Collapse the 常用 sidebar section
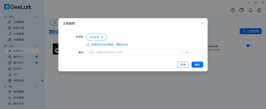The image size is (266, 109). (x=37, y=17)
